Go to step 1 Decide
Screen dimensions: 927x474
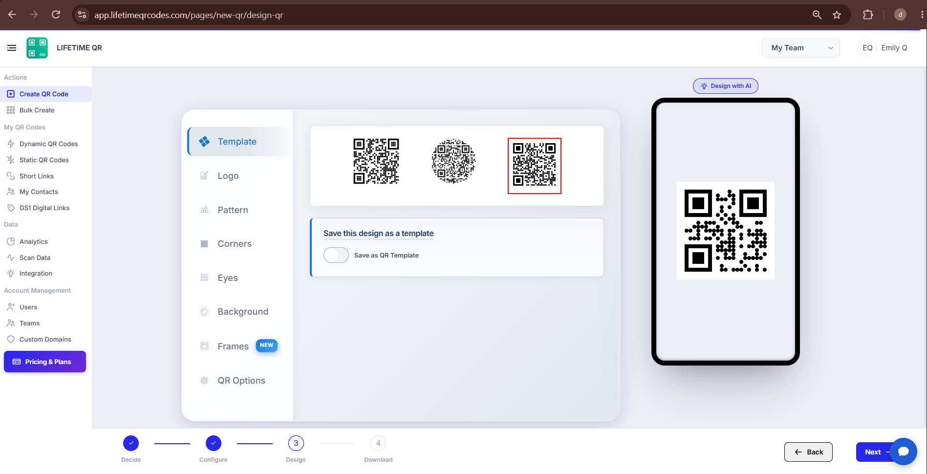(x=131, y=443)
